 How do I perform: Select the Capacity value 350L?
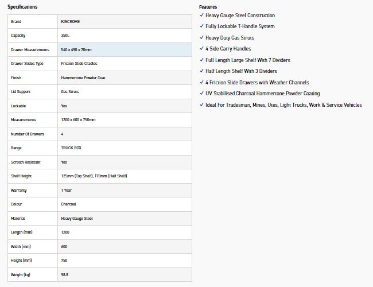(67, 36)
